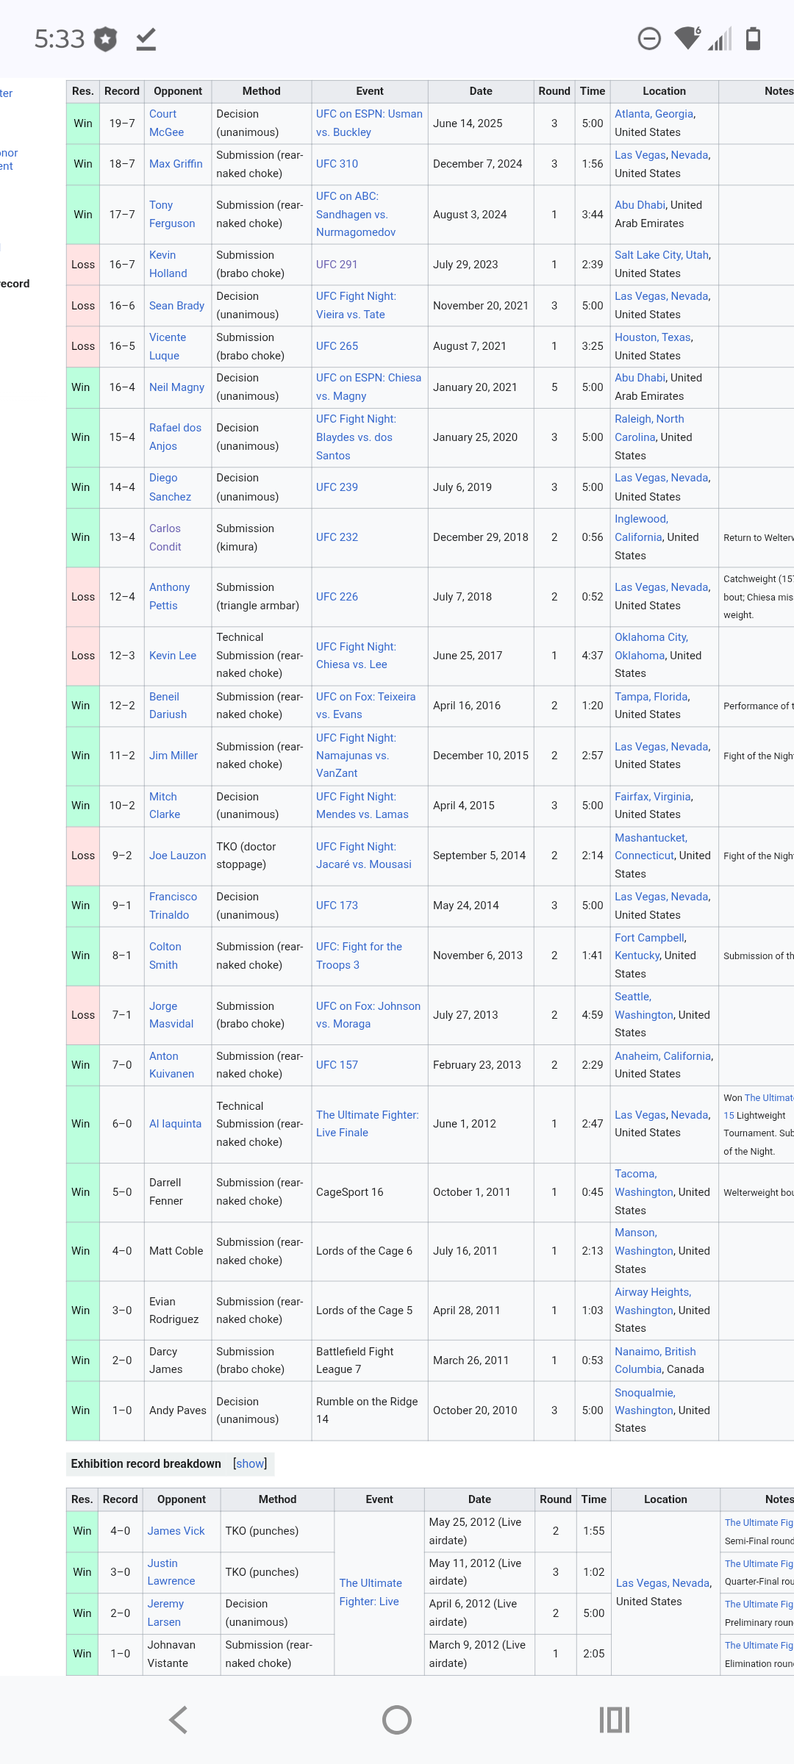
Task: Open UFC 157 event link
Action: pos(337,1065)
